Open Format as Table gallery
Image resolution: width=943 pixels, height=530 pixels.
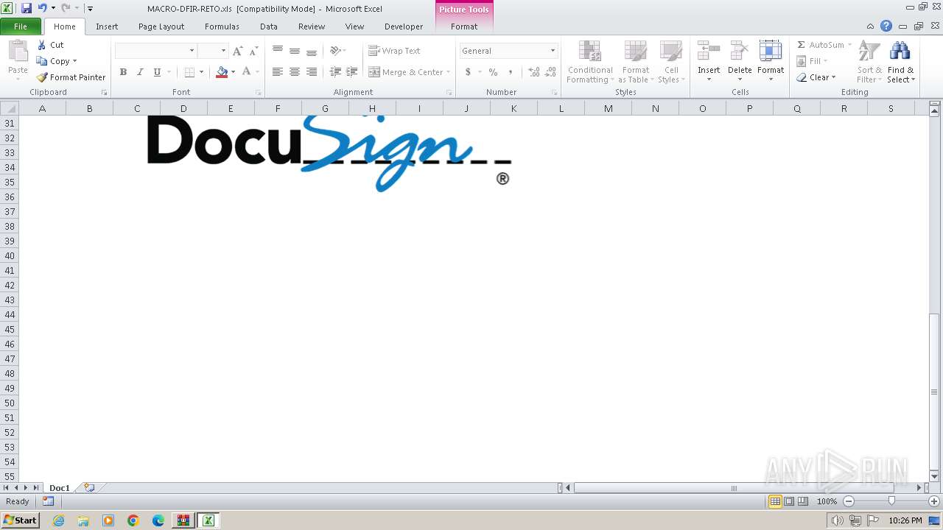coord(635,62)
